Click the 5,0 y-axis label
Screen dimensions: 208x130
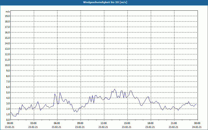8,93
